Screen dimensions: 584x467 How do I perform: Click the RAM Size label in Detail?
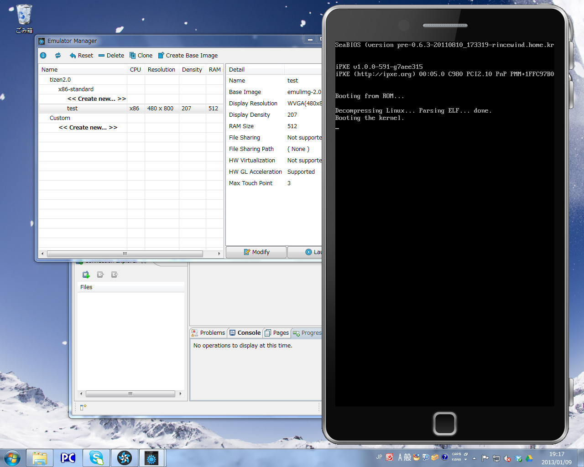[241, 126]
